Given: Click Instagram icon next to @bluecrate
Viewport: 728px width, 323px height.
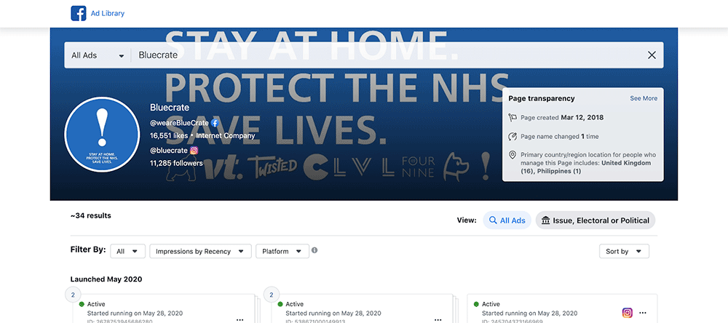Looking at the screenshot, I should coord(194,151).
